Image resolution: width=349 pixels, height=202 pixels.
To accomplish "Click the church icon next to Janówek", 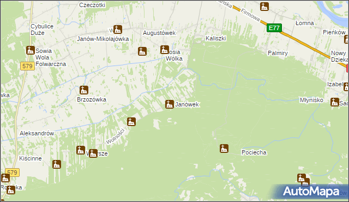I will click(170, 104).
